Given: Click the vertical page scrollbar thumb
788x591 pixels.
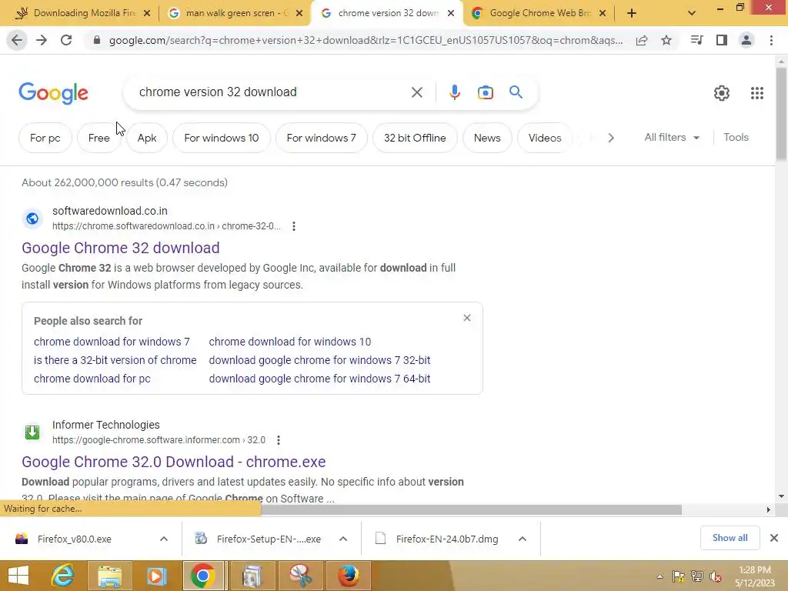Looking at the screenshot, I should (x=781, y=115).
